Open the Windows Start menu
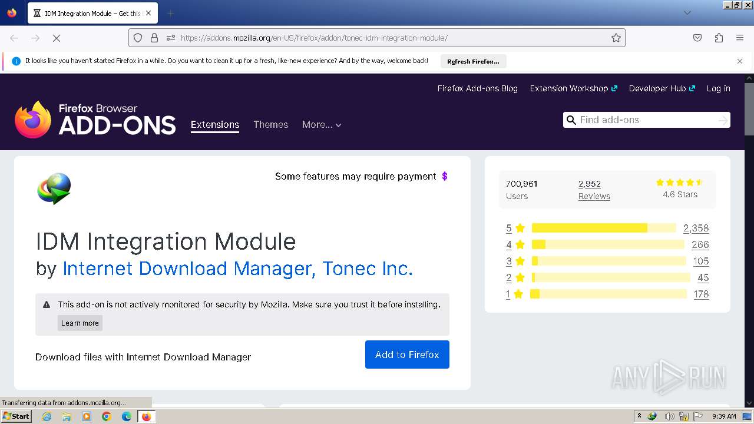 tap(16, 416)
